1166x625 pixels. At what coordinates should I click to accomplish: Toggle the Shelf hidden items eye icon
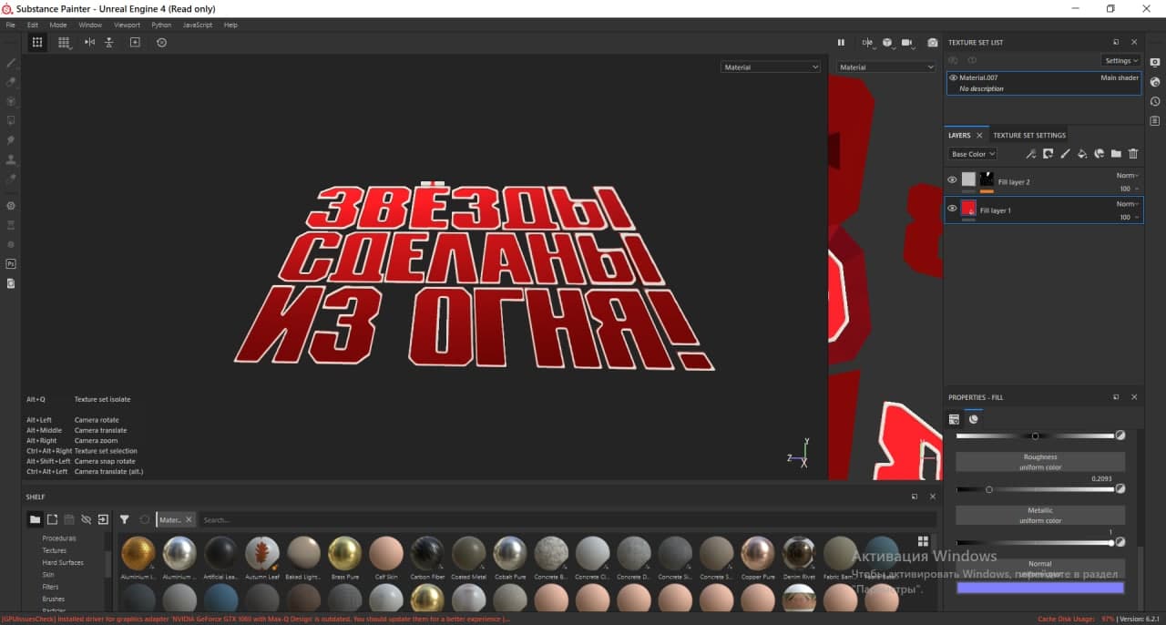(87, 519)
